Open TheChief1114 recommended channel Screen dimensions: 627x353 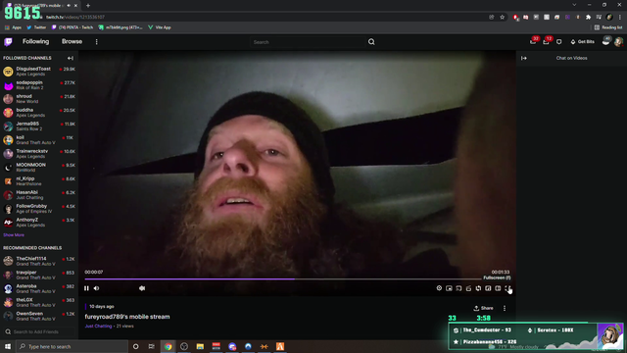pyautogui.click(x=39, y=261)
